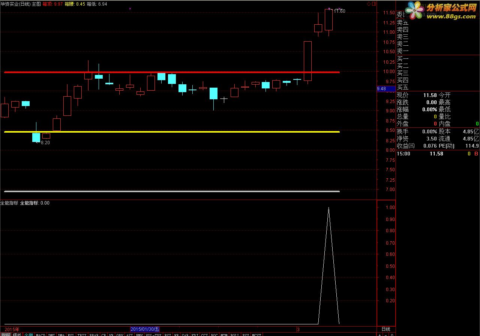Click the 日线 period selector
This screenshot has height=336, width=480.
coord(386,329)
